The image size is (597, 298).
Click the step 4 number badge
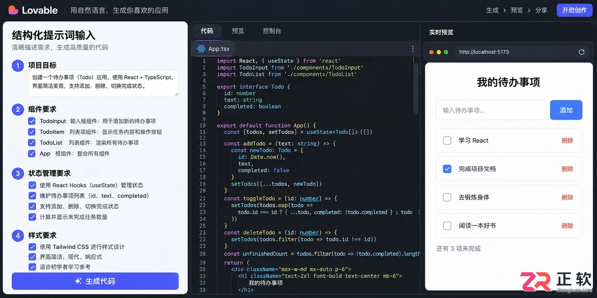18,235
